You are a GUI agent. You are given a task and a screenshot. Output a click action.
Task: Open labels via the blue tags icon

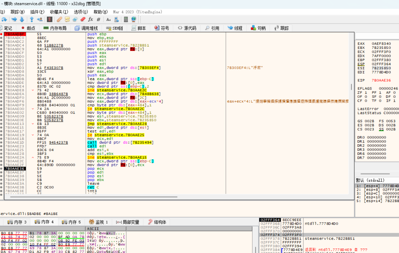coord(75,19)
